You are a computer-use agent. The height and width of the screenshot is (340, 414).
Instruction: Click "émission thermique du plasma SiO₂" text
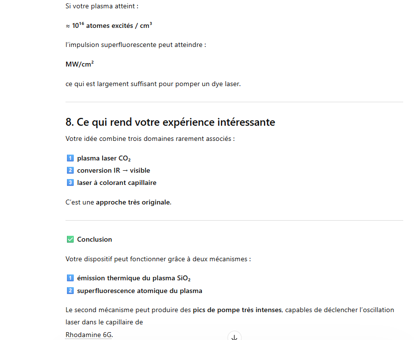point(133,278)
